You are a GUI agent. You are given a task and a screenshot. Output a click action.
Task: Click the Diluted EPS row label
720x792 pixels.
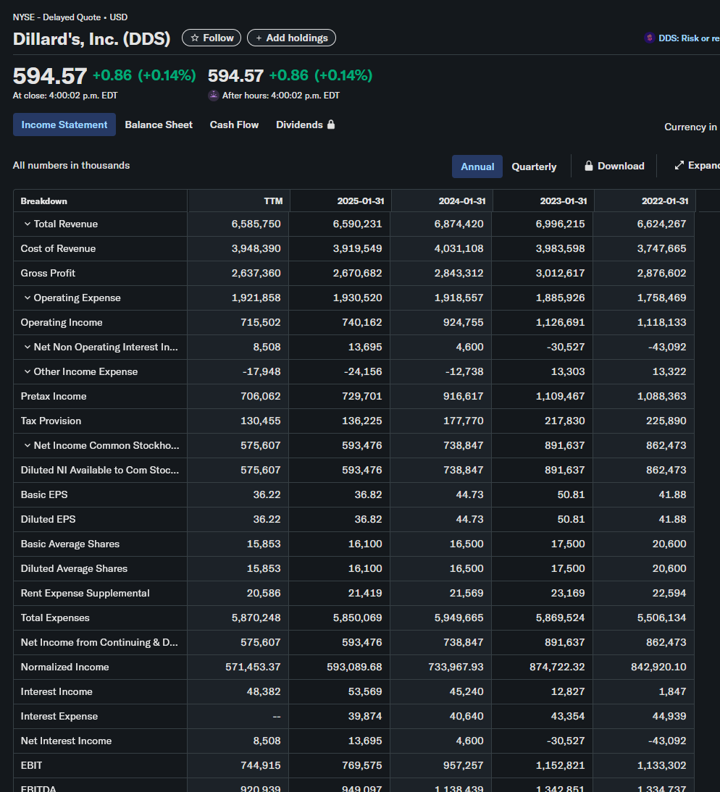click(x=48, y=519)
